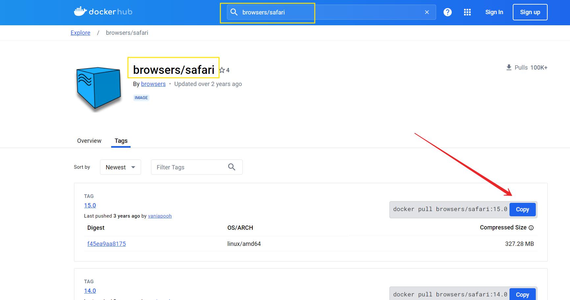The image size is (570, 300).
Task: Click the docker pull browsers/safari:14.0 text
Action: click(x=450, y=294)
